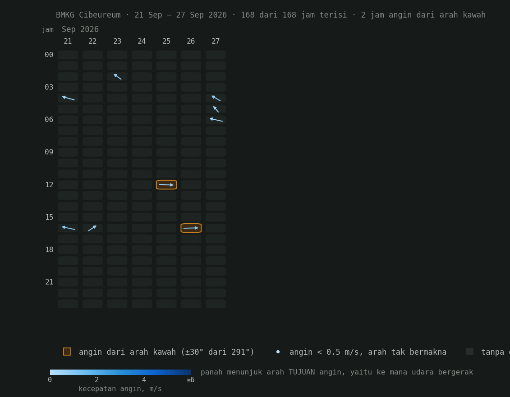Select the day column header '27'
This screenshot has width=510, height=397.
[216, 41]
